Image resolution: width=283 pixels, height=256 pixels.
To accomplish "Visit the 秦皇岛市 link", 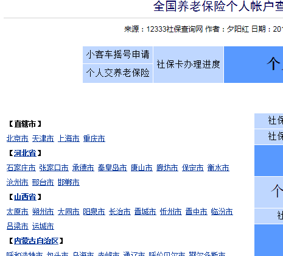I will click(113, 168).
